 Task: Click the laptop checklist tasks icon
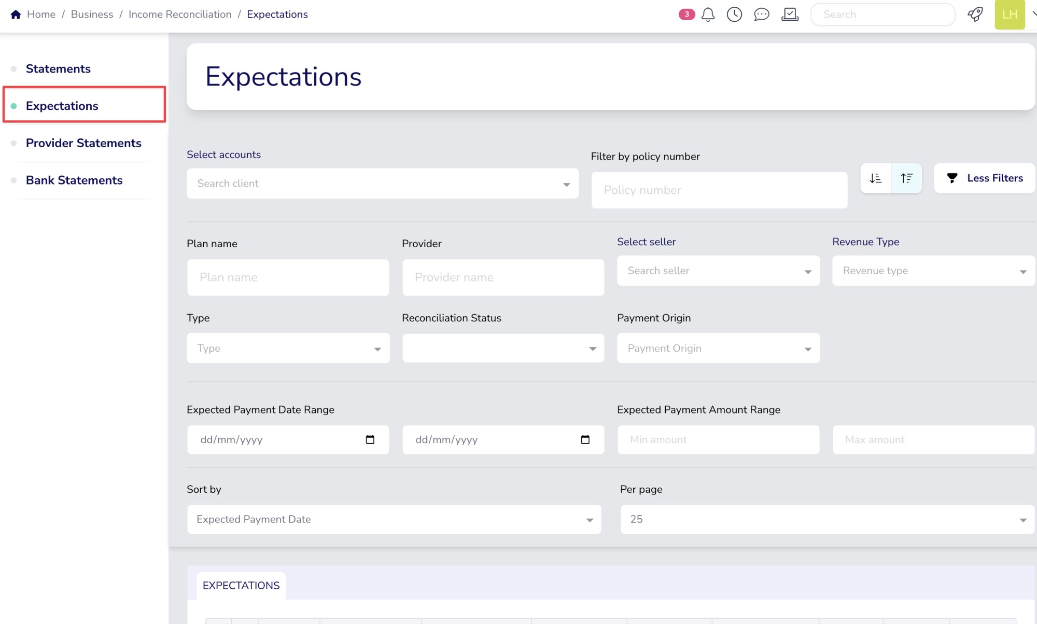[x=790, y=15]
